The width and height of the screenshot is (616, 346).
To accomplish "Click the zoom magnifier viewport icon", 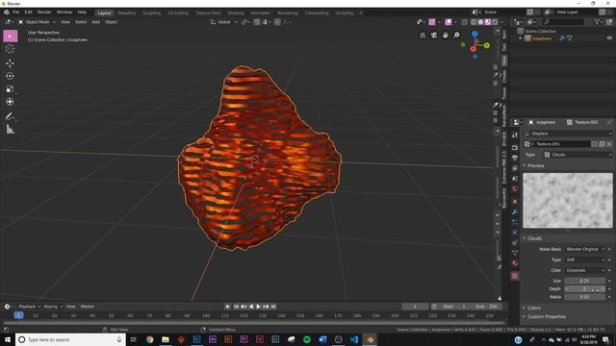I will point(456,36).
